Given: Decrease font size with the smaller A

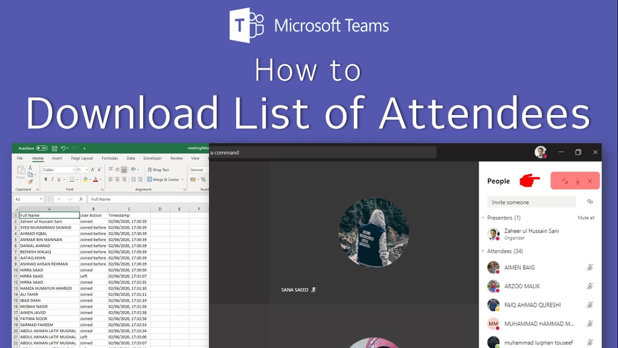Looking at the screenshot, I should pyautogui.click(x=99, y=170).
